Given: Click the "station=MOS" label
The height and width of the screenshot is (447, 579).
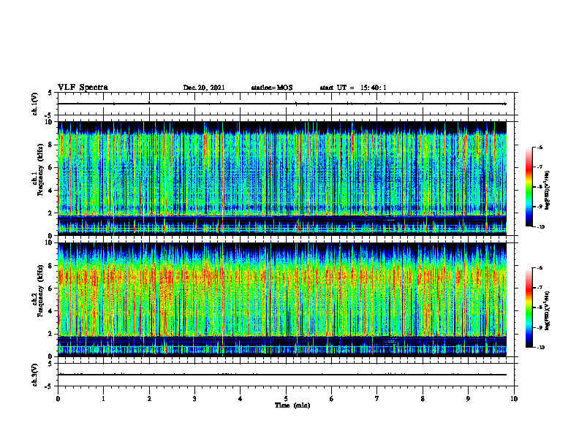Looking at the screenshot, I should click(x=272, y=88).
